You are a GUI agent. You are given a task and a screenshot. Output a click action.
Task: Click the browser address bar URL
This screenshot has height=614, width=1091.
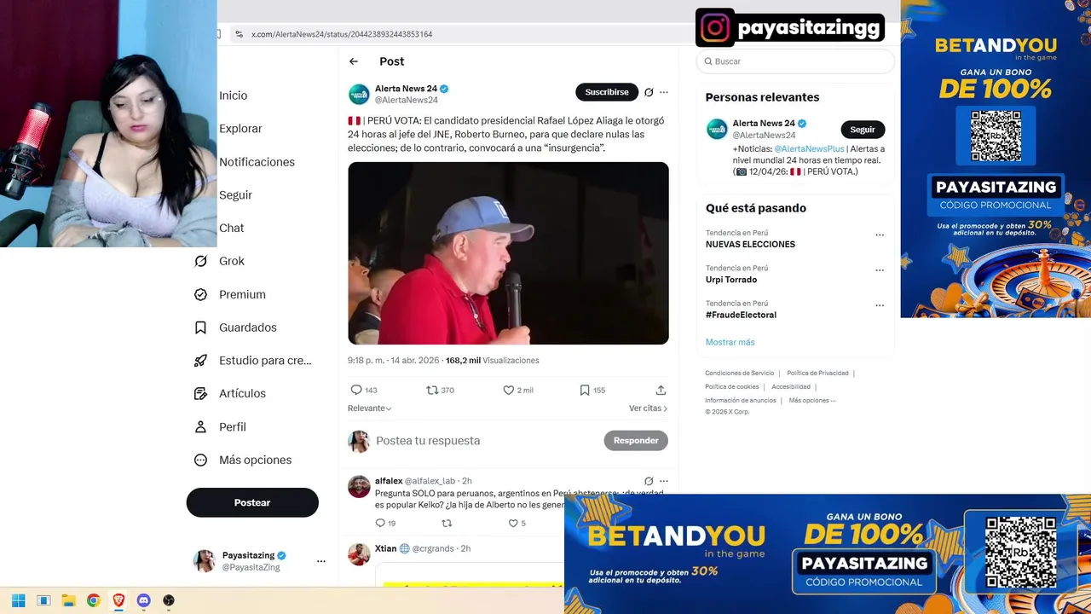342,34
